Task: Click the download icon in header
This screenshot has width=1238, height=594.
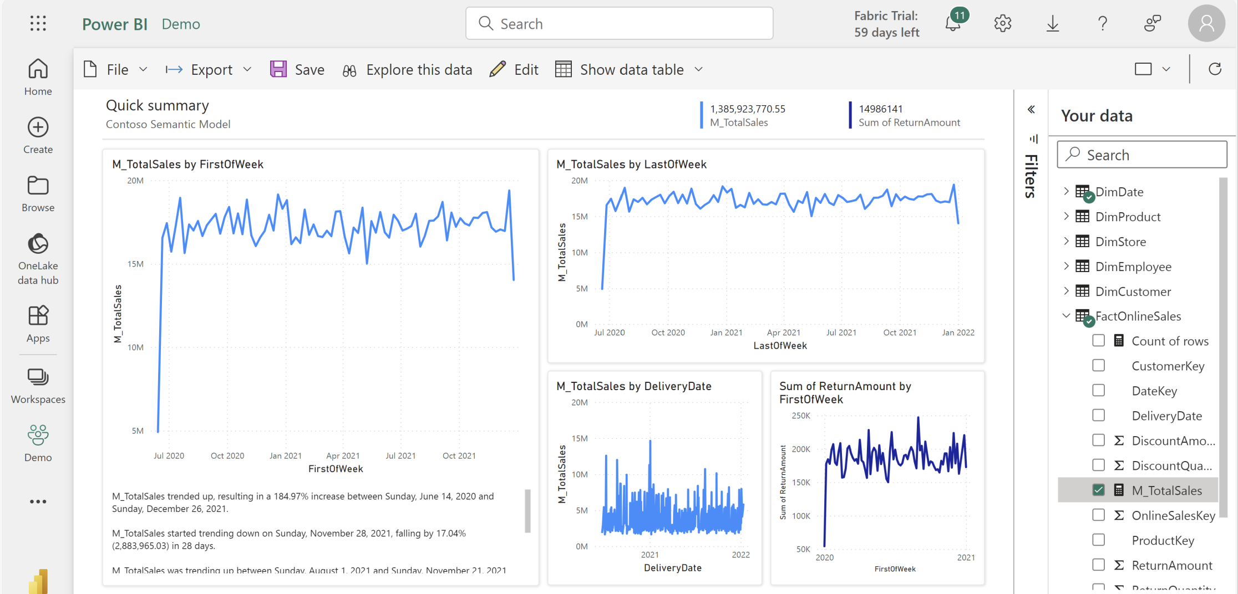Action: [x=1052, y=24]
